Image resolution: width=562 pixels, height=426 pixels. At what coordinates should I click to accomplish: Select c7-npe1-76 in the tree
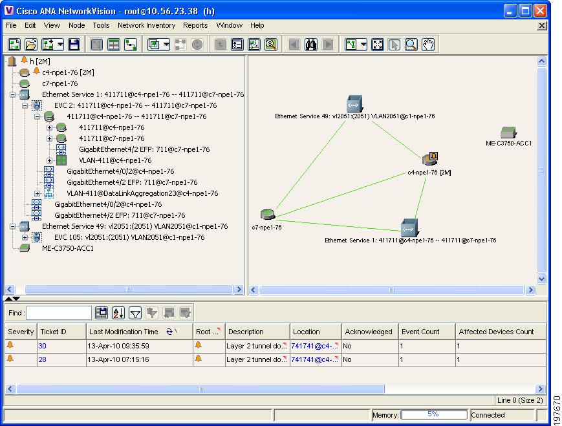[60, 83]
